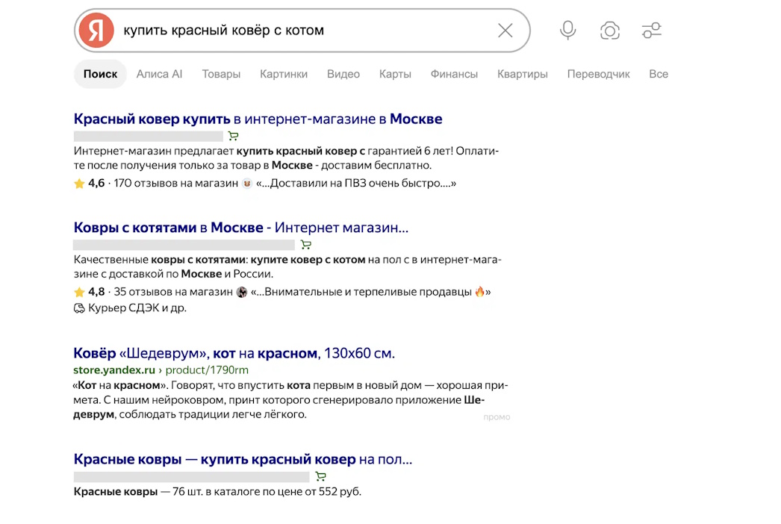Select the Поиск tab
Viewport: 781px width, 524px height.
pos(100,74)
